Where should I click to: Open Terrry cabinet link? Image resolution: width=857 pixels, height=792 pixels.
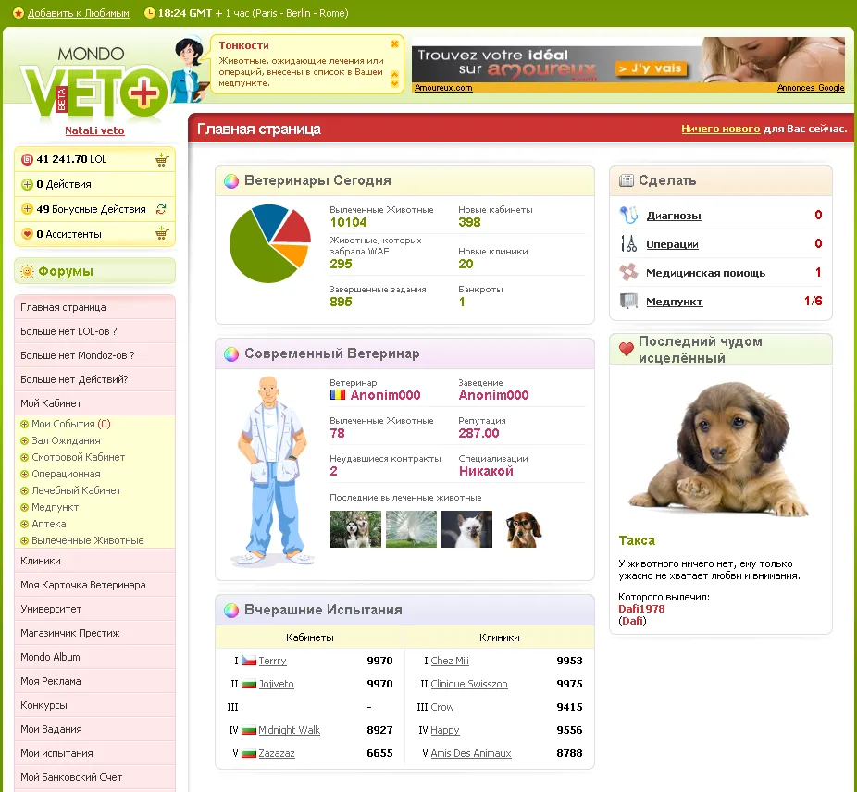click(272, 661)
